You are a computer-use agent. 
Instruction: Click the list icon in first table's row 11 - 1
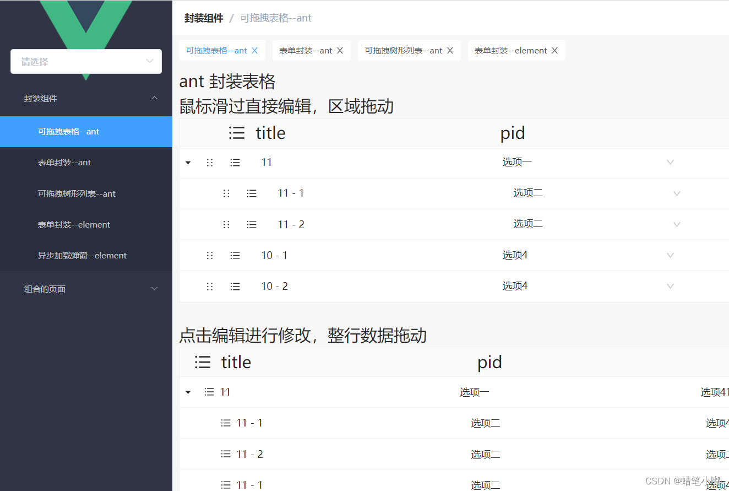tap(252, 193)
